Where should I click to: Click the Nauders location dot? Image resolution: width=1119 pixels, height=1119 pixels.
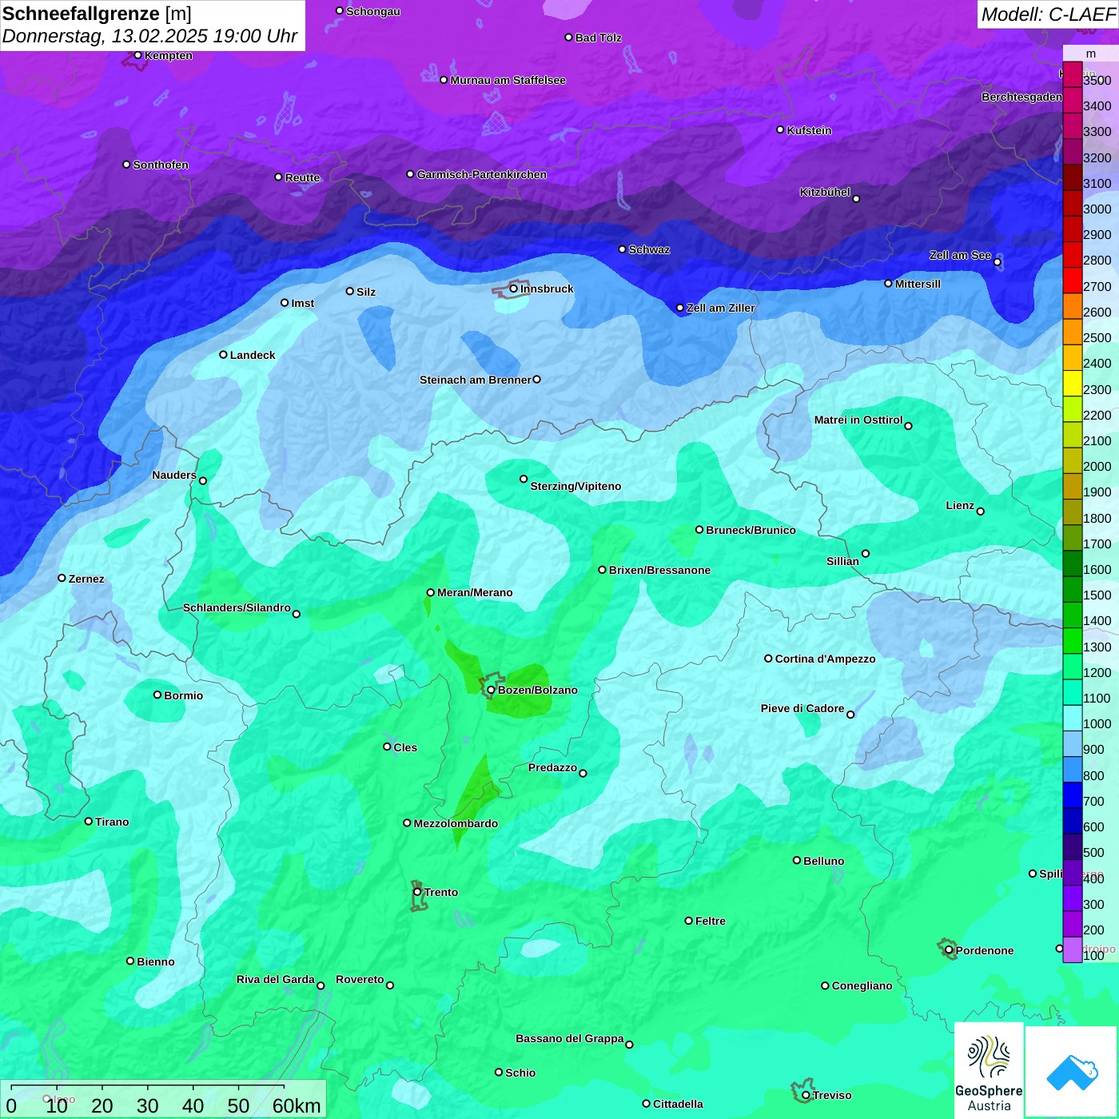pos(203,481)
